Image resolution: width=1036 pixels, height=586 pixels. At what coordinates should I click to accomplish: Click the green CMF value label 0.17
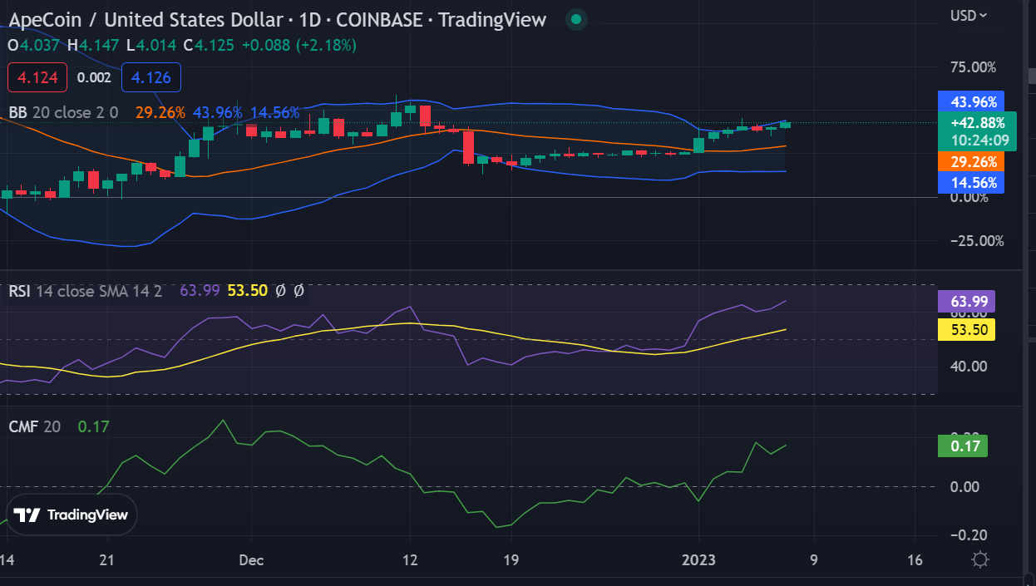point(962,446)
